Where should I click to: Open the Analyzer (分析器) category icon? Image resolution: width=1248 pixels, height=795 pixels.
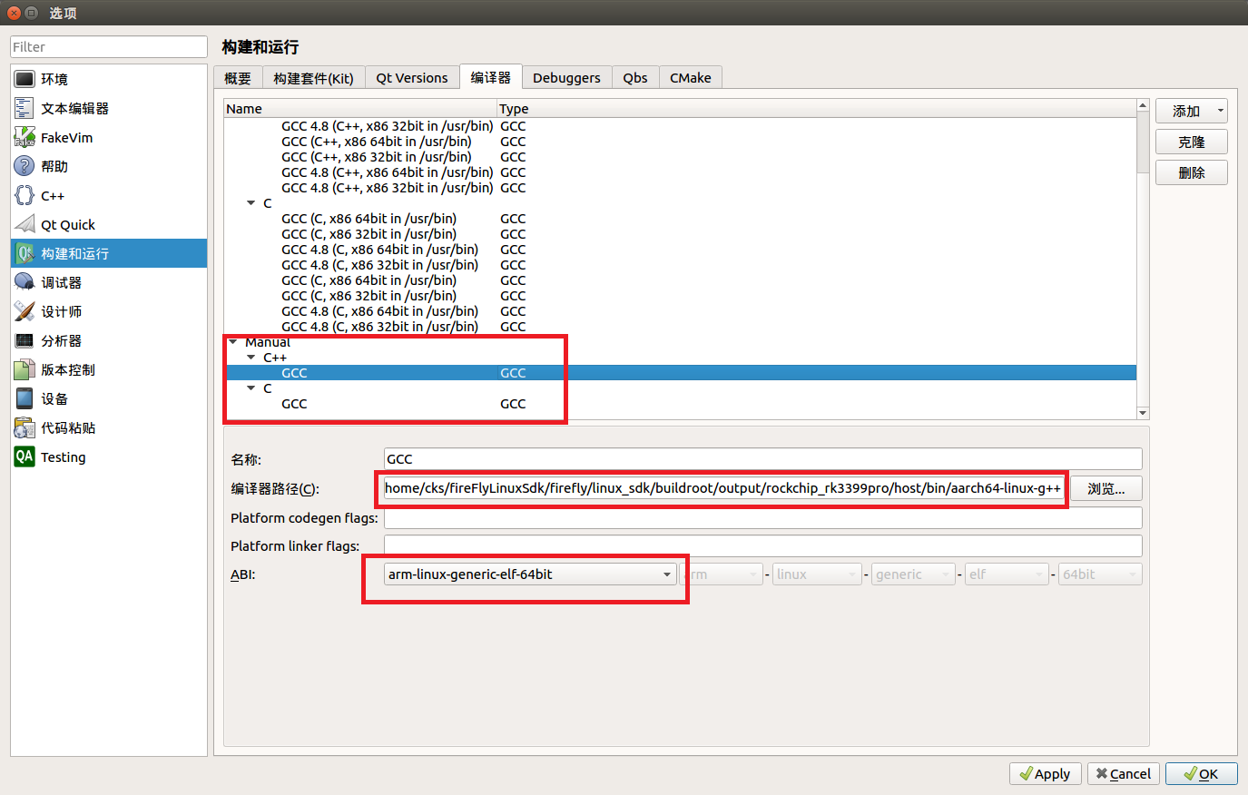[x=25, y=340]
